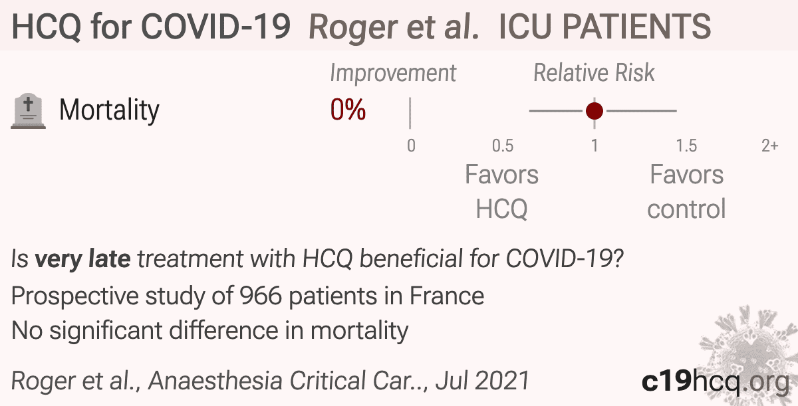Click the very late treatment question text

[317, 259]
